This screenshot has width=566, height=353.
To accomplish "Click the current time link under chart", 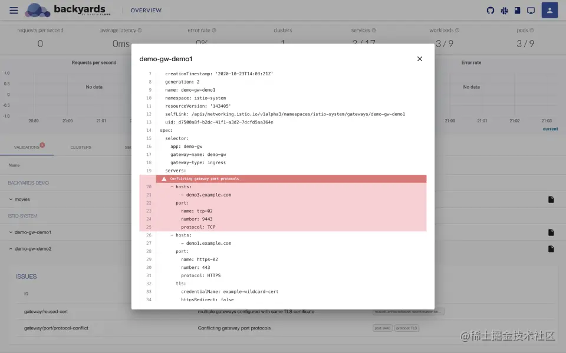I will (x=550, y=129).
